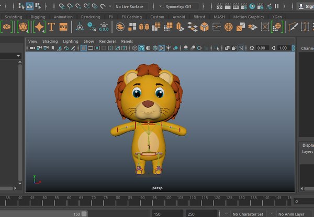Click Combine meshes shelf icon

(x=120, y=27)
